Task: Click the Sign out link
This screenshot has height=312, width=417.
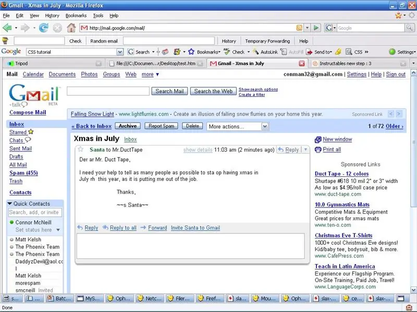Action: (396, 74)
